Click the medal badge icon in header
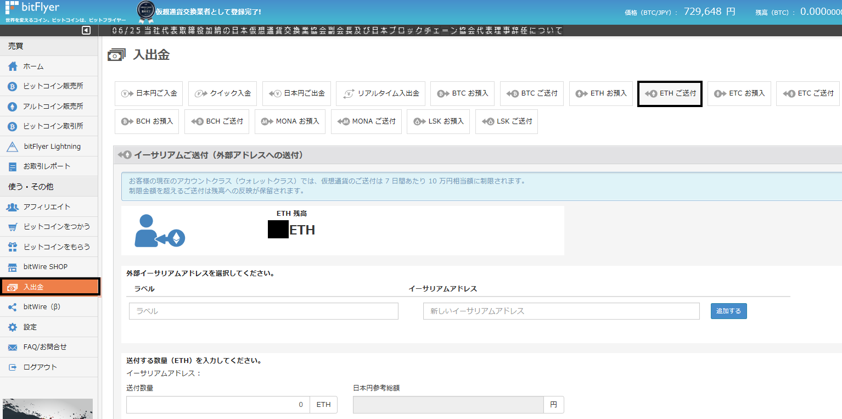This screenshot has height=419, width=842. (x=145, y=12)
